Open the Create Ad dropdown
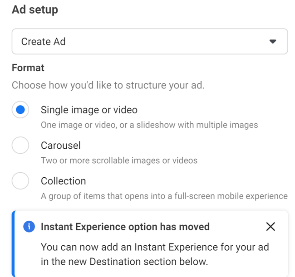Viewport: 295px width, 277px height. [x=149, y=42]
